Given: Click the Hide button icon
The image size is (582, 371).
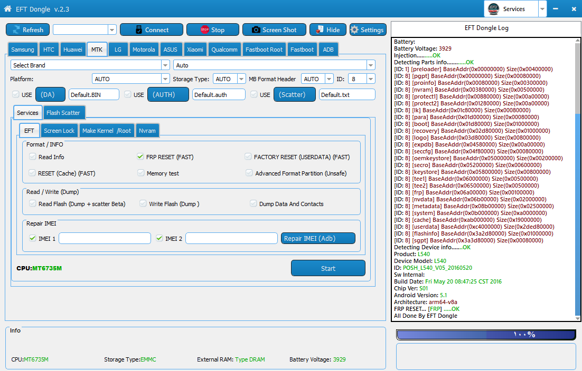Looking at the screenshot, I should click(320, 30).
